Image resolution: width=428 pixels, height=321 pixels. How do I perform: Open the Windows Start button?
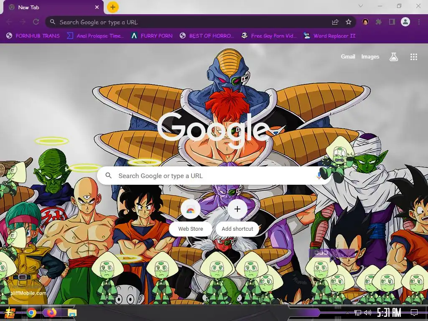coord(9,313)
